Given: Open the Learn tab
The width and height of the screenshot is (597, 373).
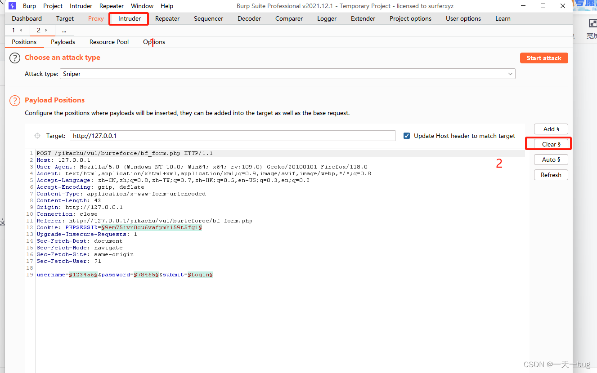Looking at the screenshot, I should pos(503,18).
